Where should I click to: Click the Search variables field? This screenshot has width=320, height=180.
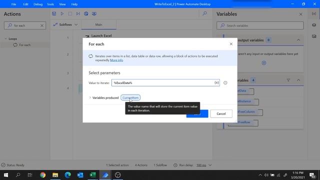[x=260, y=25]
